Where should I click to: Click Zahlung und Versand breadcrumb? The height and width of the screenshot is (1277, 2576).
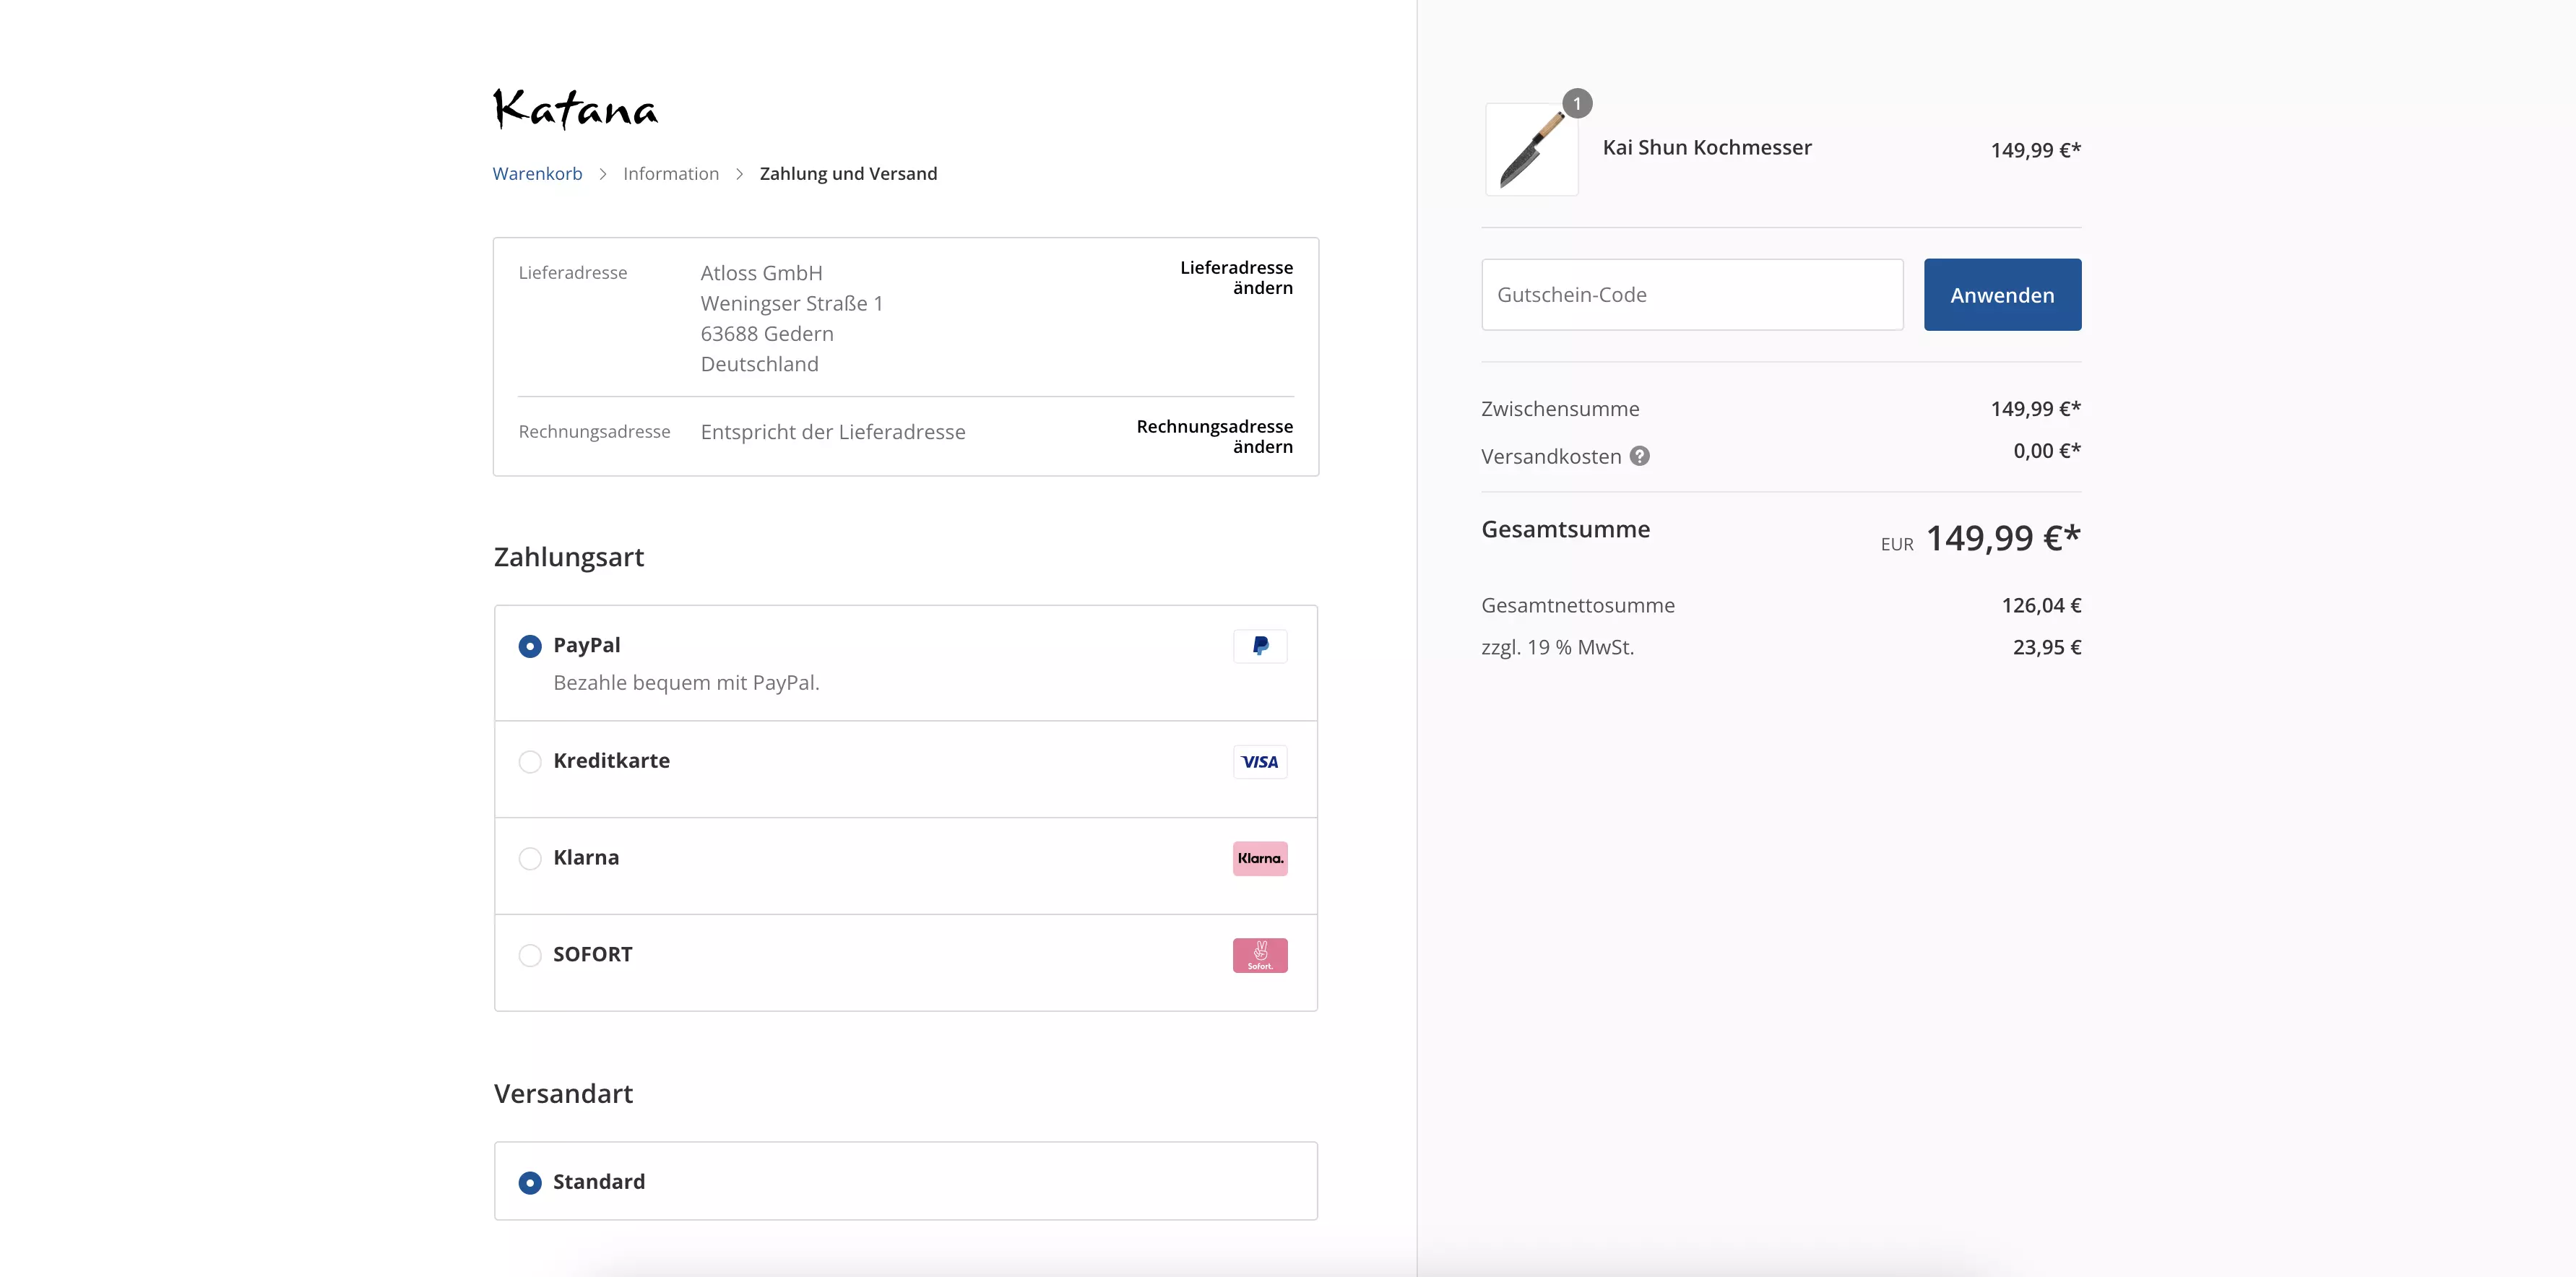click(x=848, y=173)
